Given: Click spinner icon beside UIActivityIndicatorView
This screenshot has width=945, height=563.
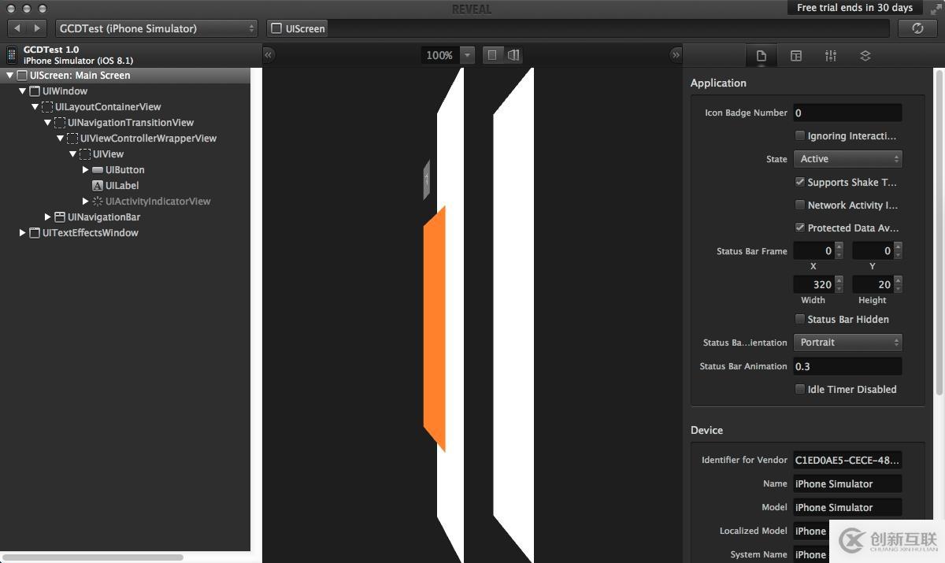Looking at the screenshot, I should pyautogui.click(x=98, y=202).
